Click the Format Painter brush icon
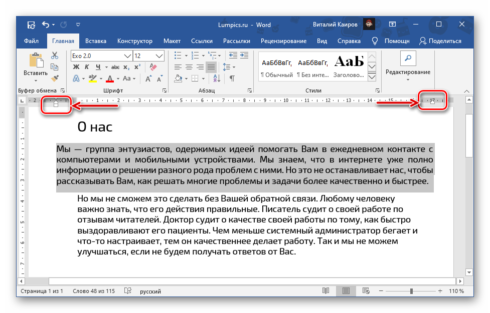The height and width of the screenshot is (313, 490). (55, 78)
